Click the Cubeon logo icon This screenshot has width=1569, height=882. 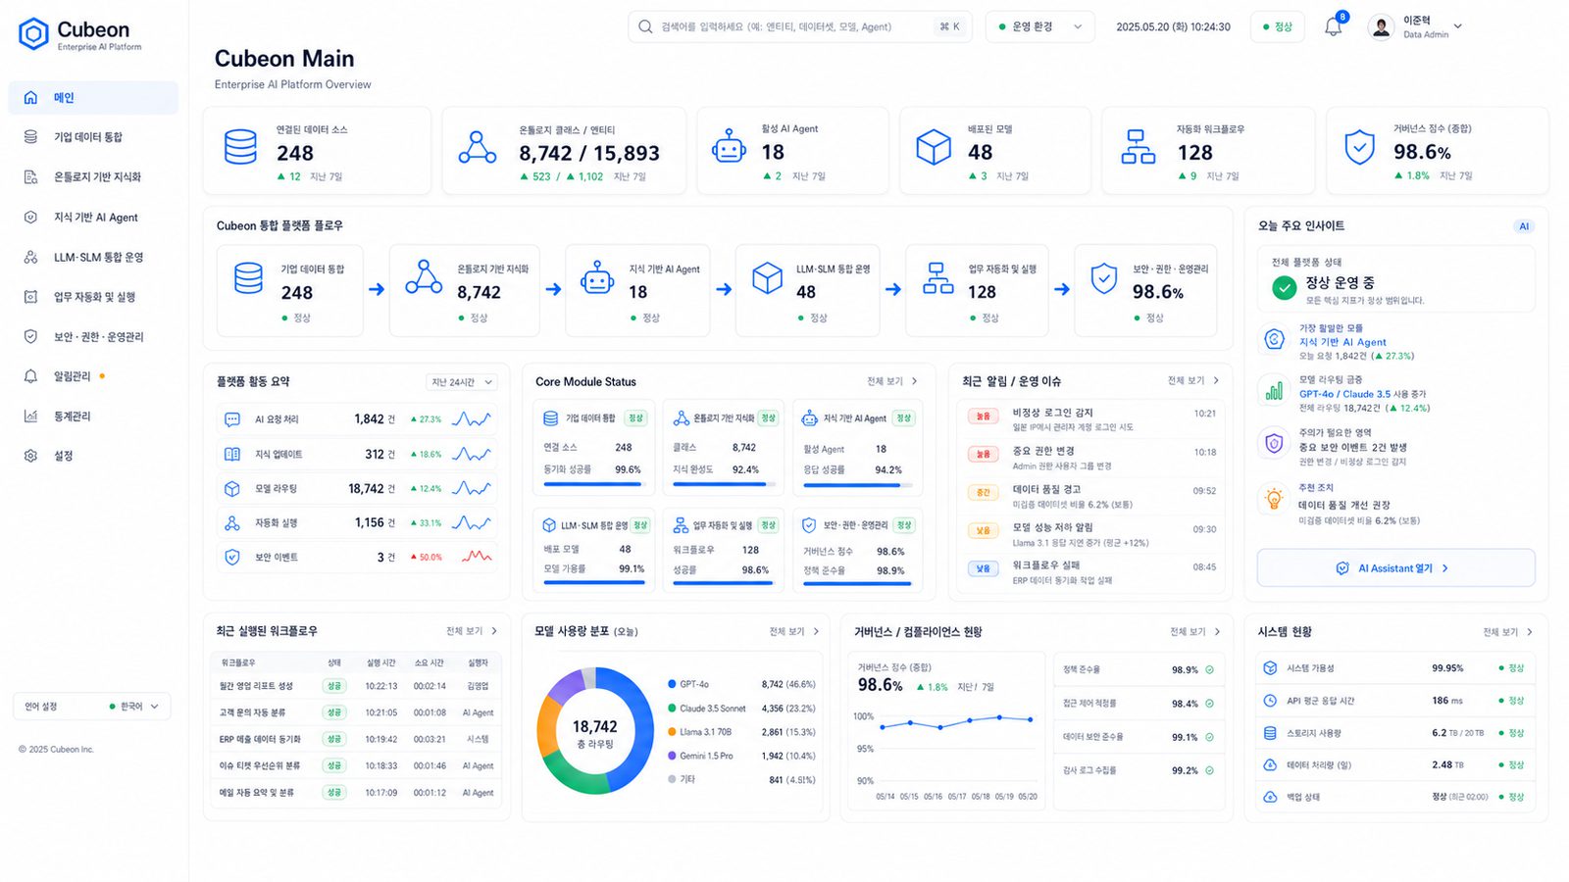pos(33,34)
